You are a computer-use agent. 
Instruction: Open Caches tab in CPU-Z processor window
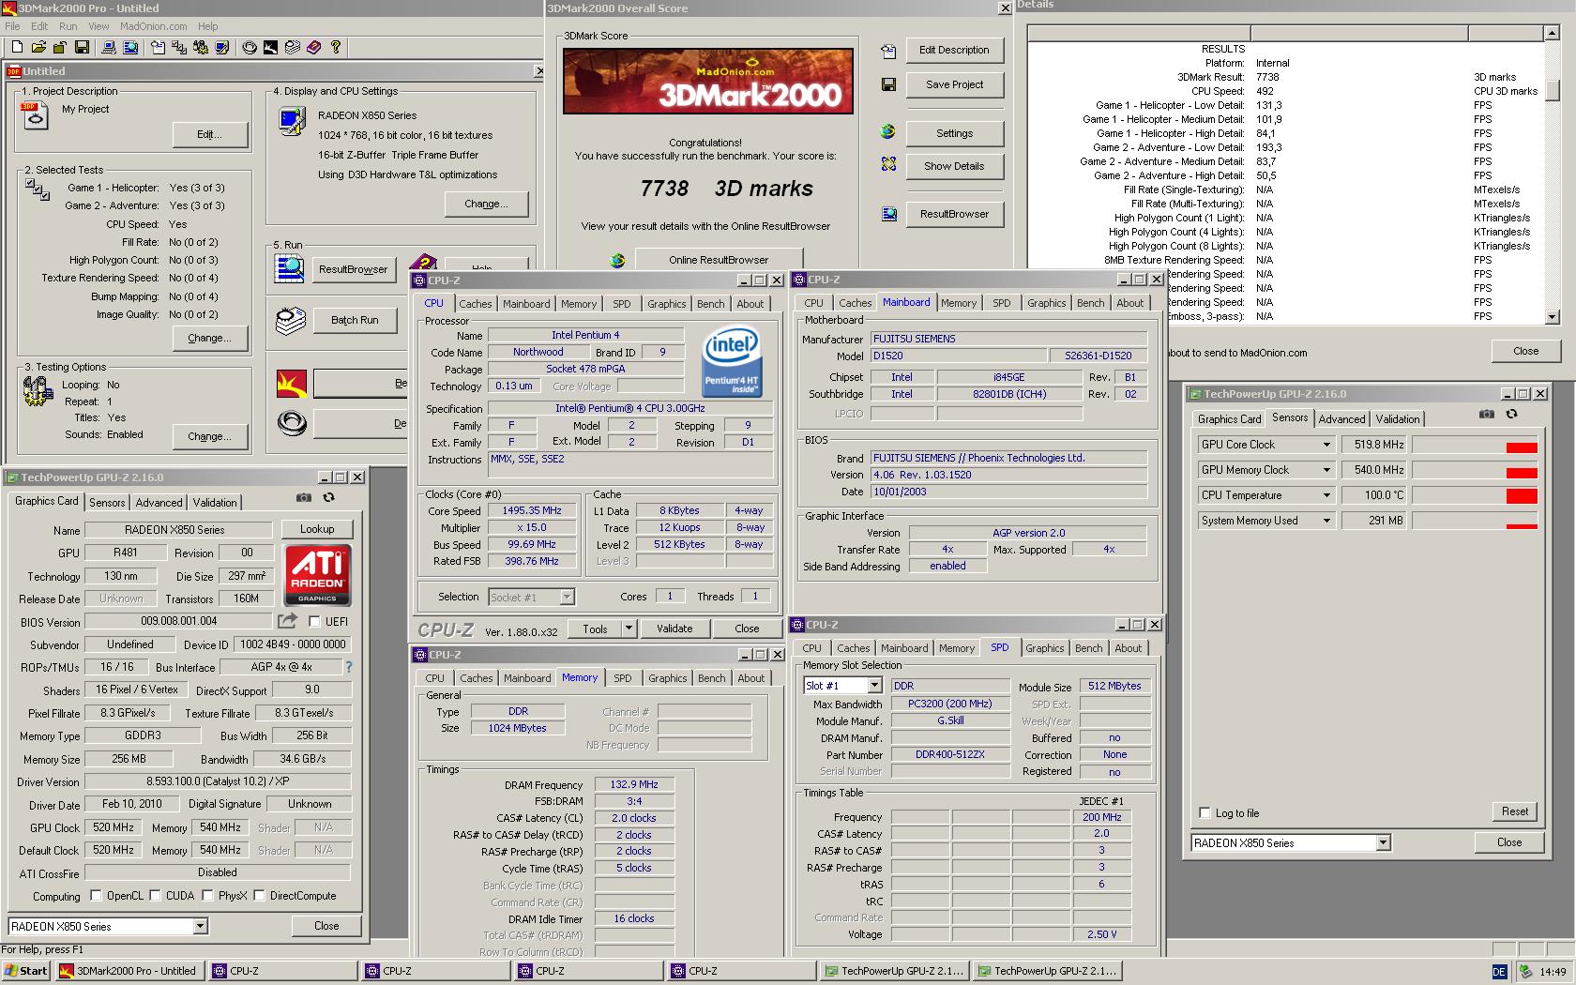[x=475, y=304]
